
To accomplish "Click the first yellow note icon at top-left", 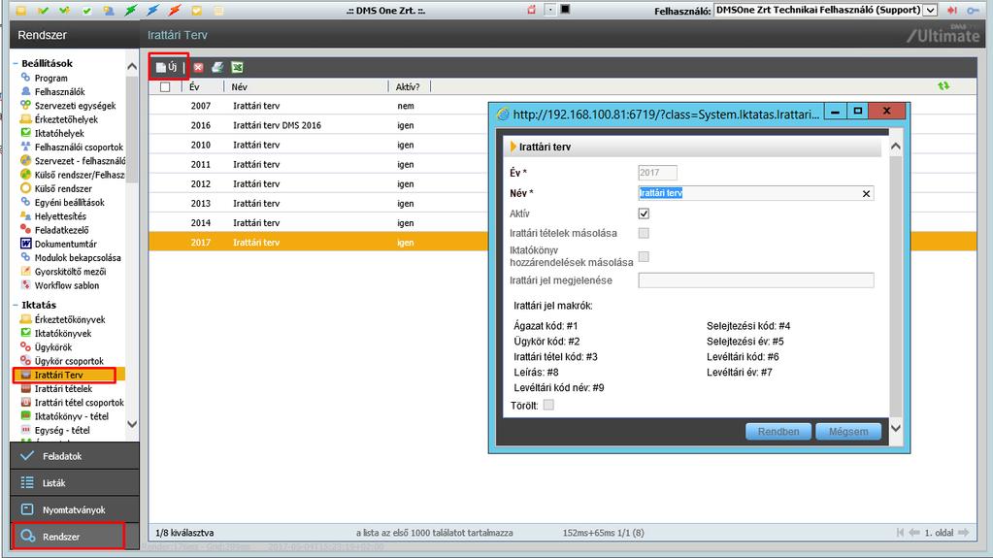I will click(21, 10).
